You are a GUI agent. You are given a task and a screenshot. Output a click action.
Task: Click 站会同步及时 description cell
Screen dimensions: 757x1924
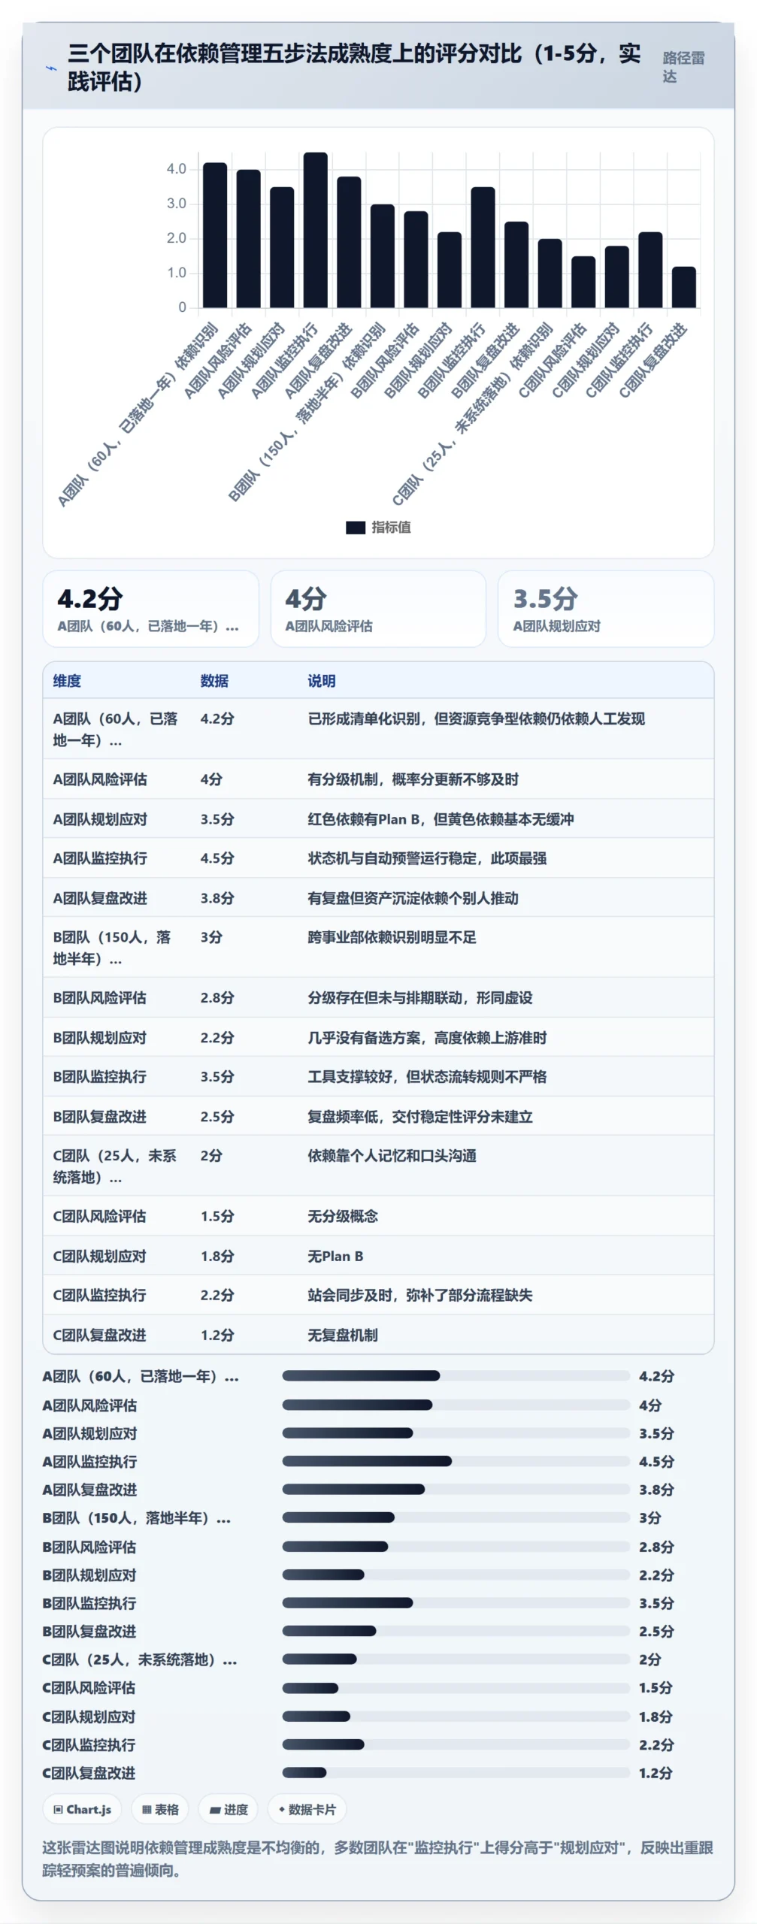tap(419, 1296)
